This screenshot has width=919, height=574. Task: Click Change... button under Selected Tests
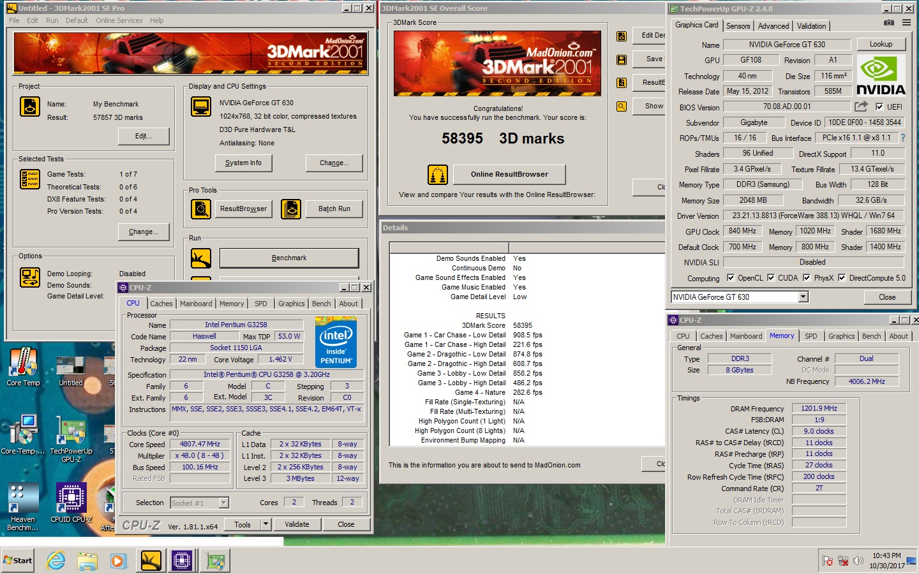(x=144, y=232)
